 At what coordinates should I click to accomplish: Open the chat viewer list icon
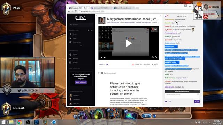170,102
